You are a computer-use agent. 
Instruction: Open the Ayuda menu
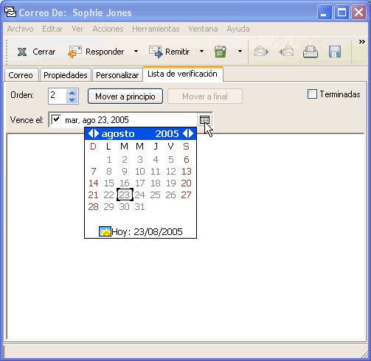(x=238, y=29)
